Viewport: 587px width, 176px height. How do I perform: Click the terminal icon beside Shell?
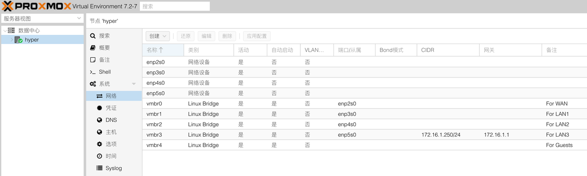(x=93, y=72)
